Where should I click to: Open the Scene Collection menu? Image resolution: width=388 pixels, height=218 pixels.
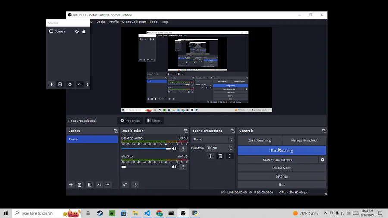point(134,22)
